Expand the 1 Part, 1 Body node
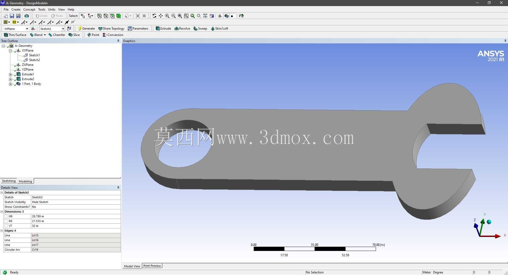Image resolution: width=508 pixels, height=275 pixels. 10,84
